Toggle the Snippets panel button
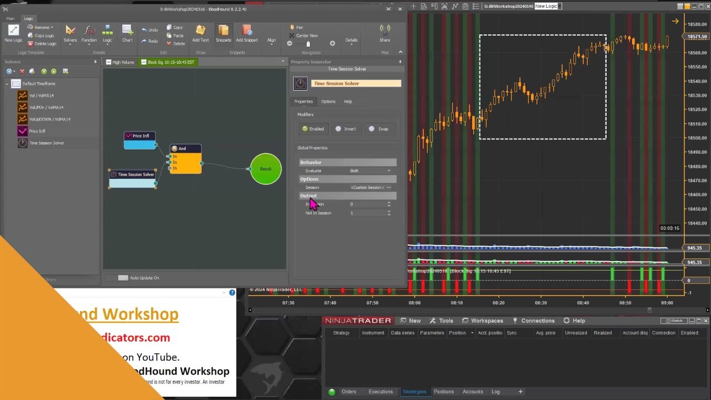Viewport: 711px width, 400px height. (x=223, y=33)
